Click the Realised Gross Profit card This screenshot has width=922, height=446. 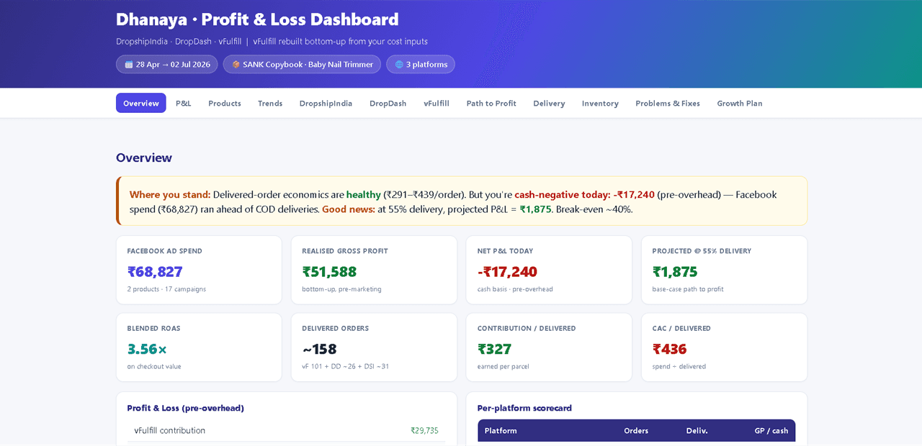(x=374, y=270)
